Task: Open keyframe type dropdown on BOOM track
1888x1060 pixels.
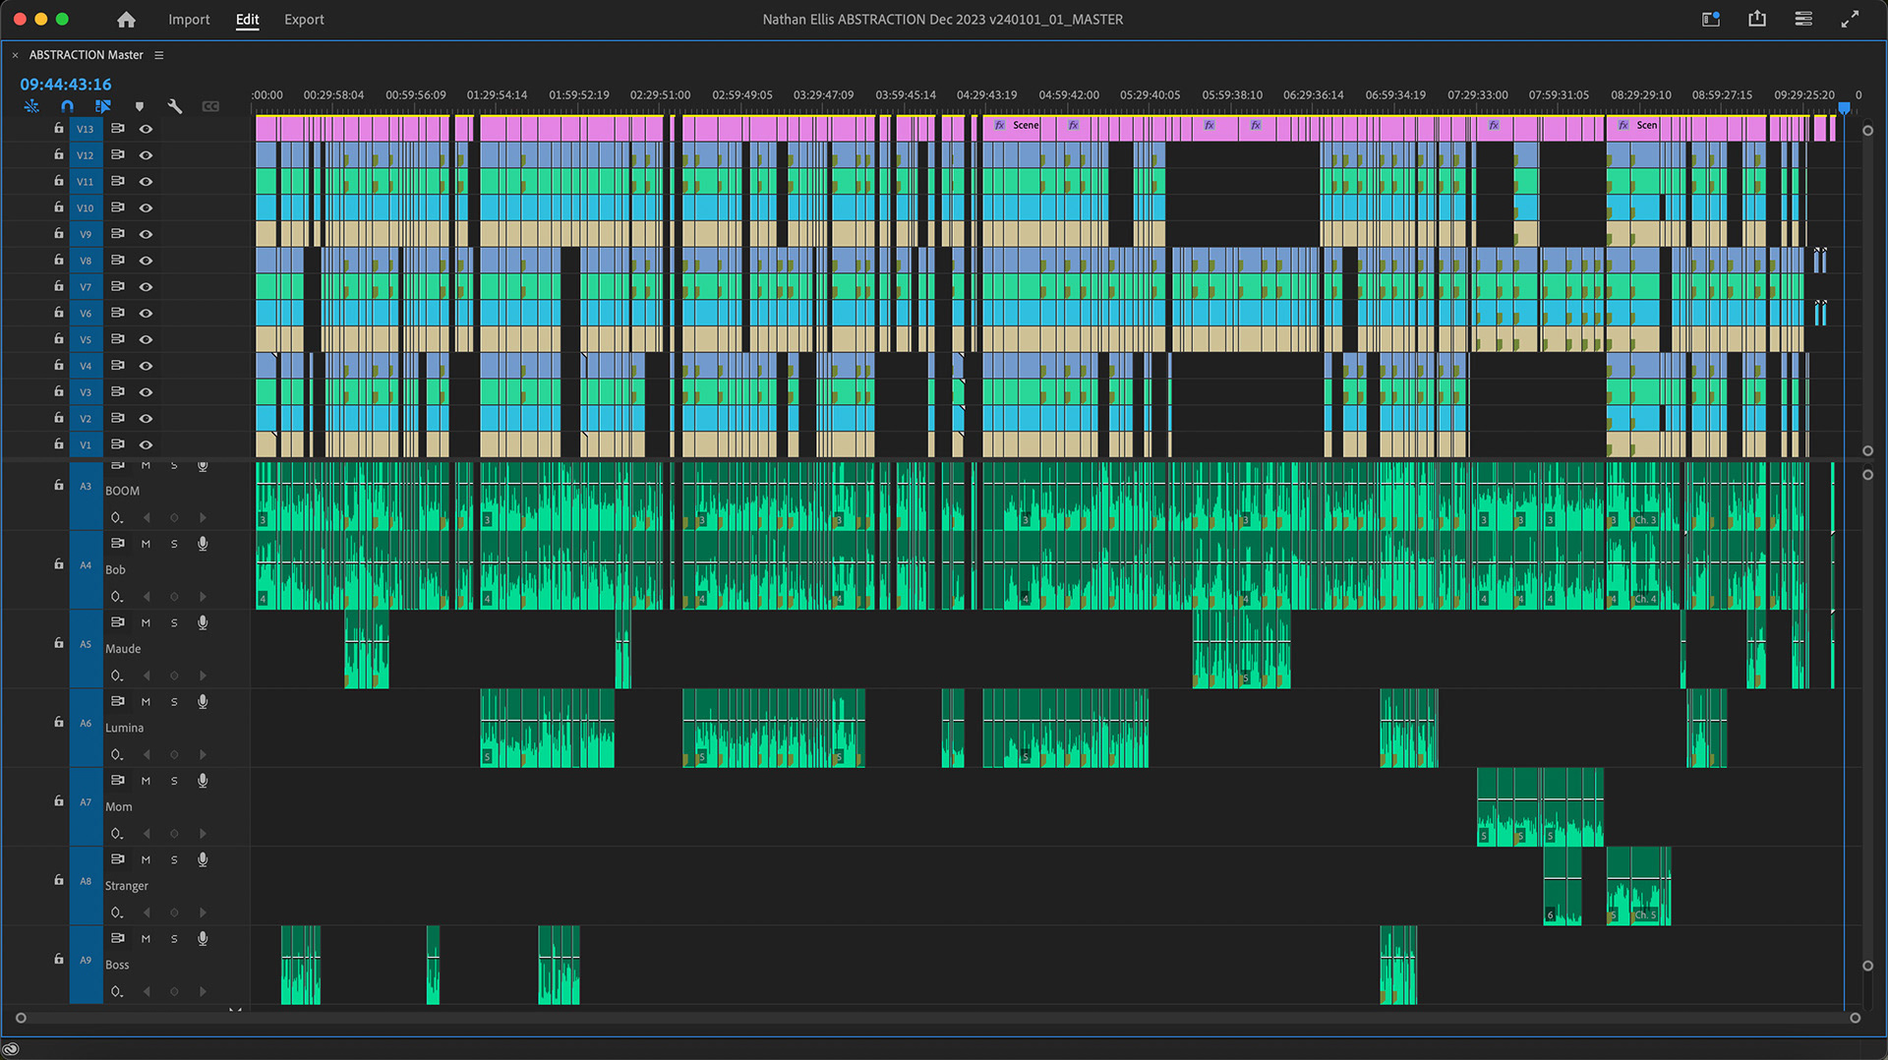Action: coord(116,517)
